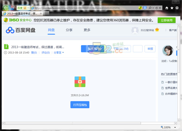Open Favorites with the star icon
The image size is (182, 131).
point(172,8)
